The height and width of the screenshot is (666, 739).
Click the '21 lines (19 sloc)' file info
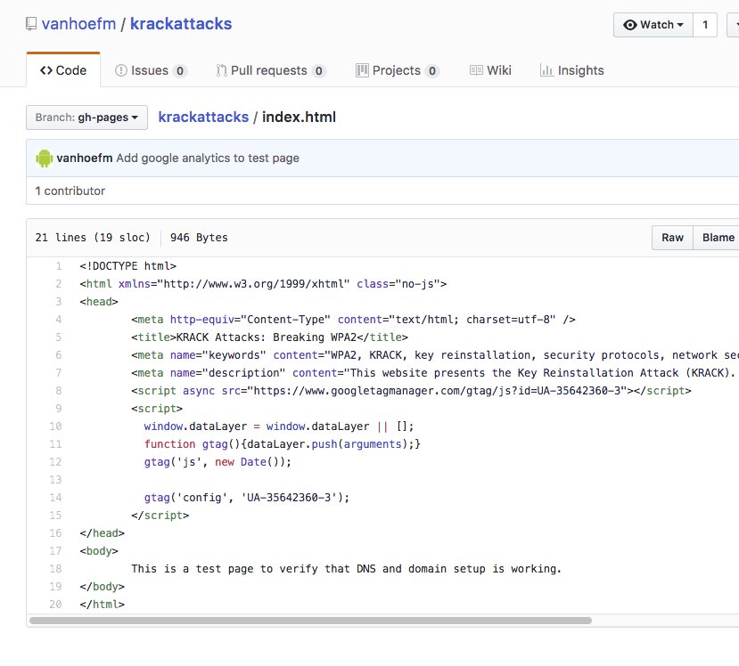click(93, 238)
